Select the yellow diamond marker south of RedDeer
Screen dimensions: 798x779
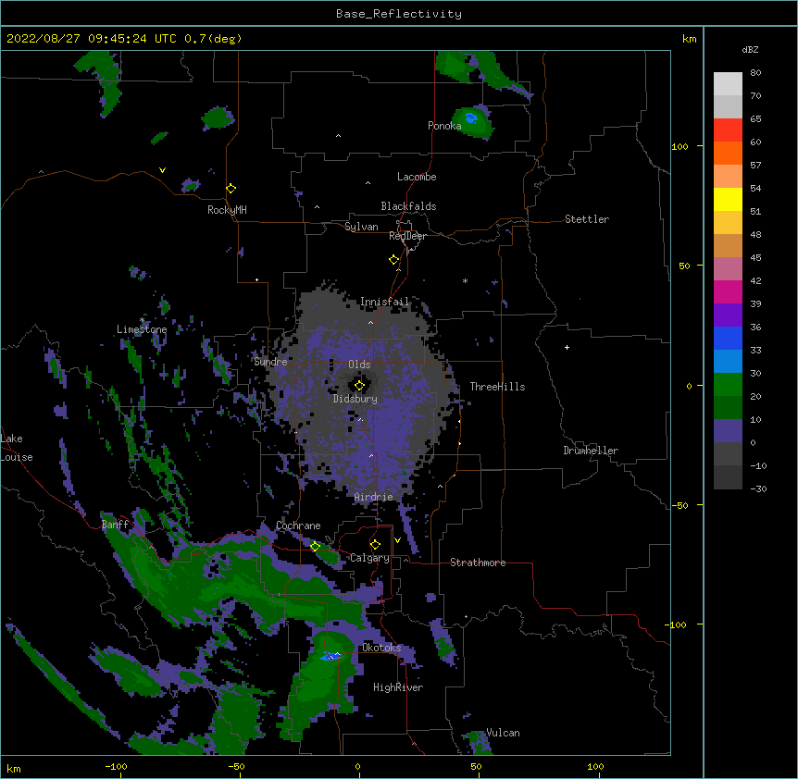[393, 260]
